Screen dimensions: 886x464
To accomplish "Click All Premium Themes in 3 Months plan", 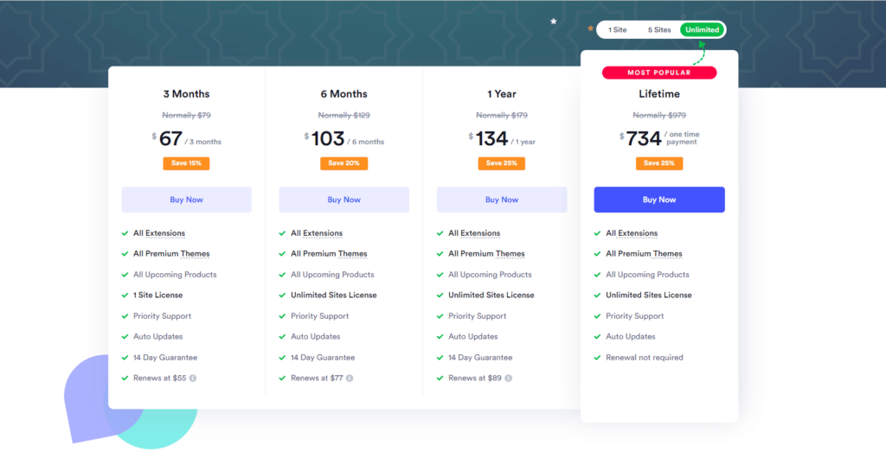I will tap(171, 254).
